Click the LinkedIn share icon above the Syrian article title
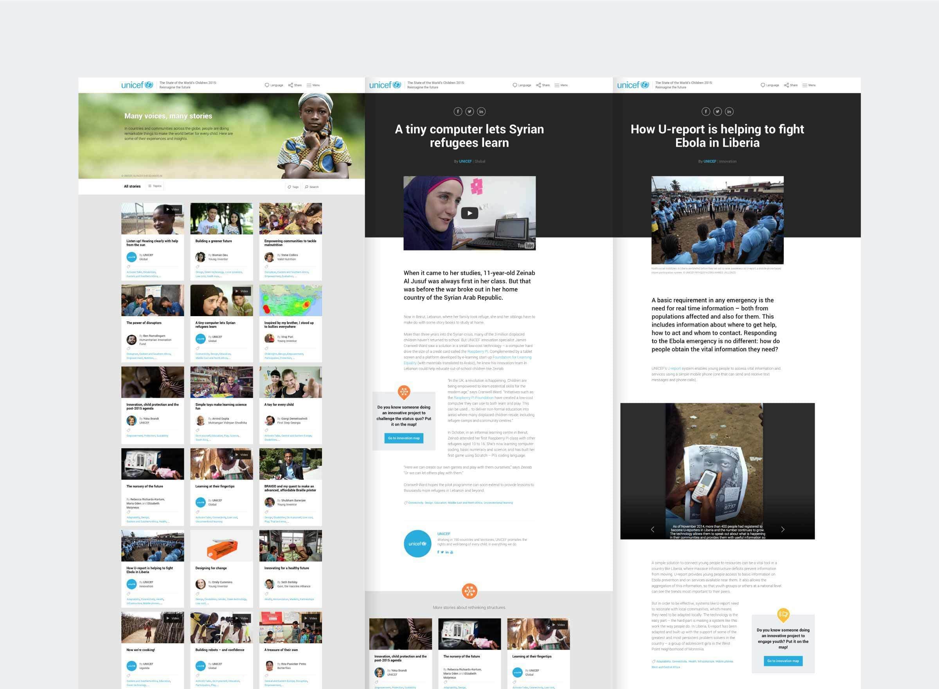Screen dimensions: 939x689 (481, 111)
